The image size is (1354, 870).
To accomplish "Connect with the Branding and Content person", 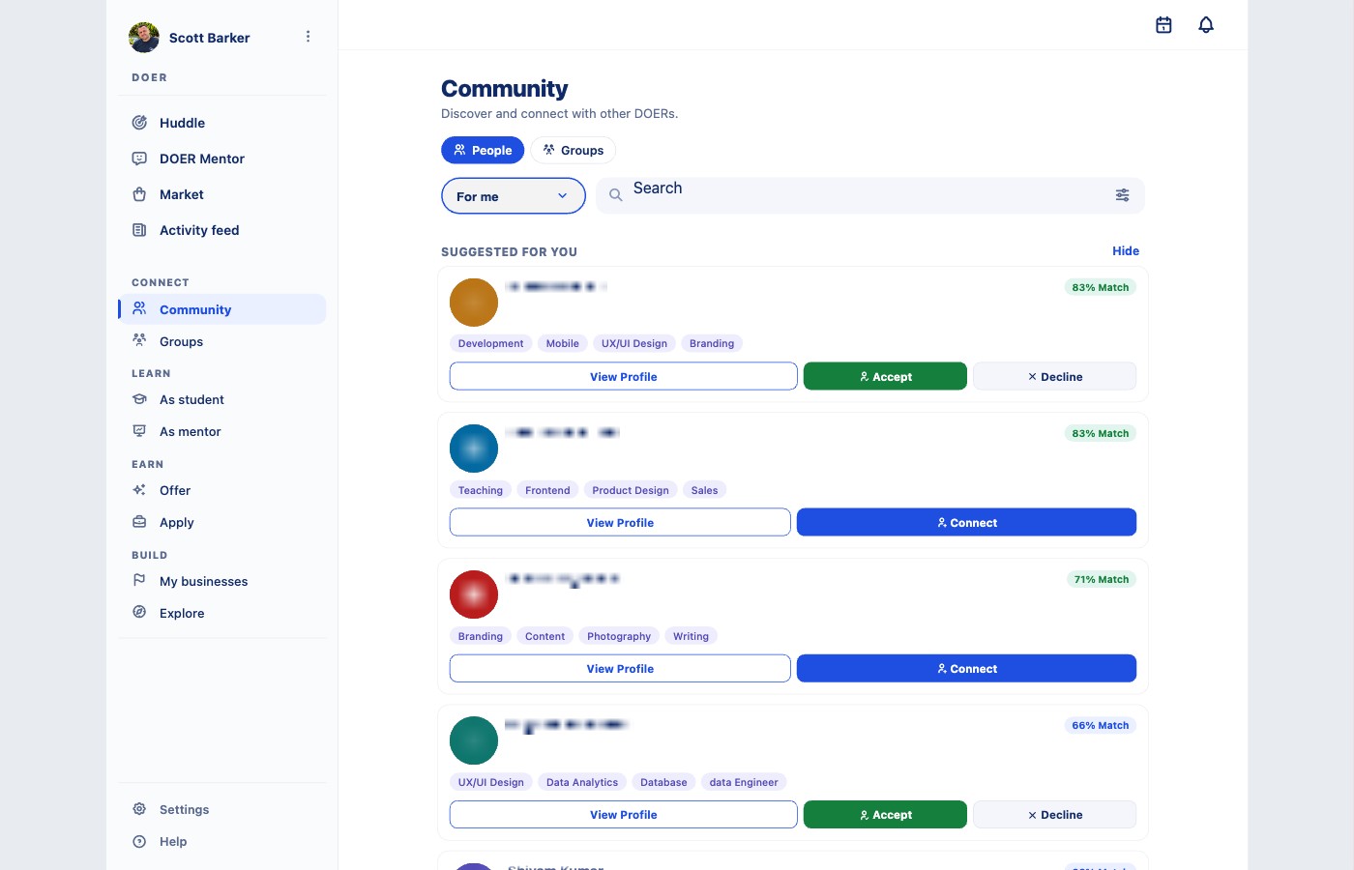I will tap(966, 668).
